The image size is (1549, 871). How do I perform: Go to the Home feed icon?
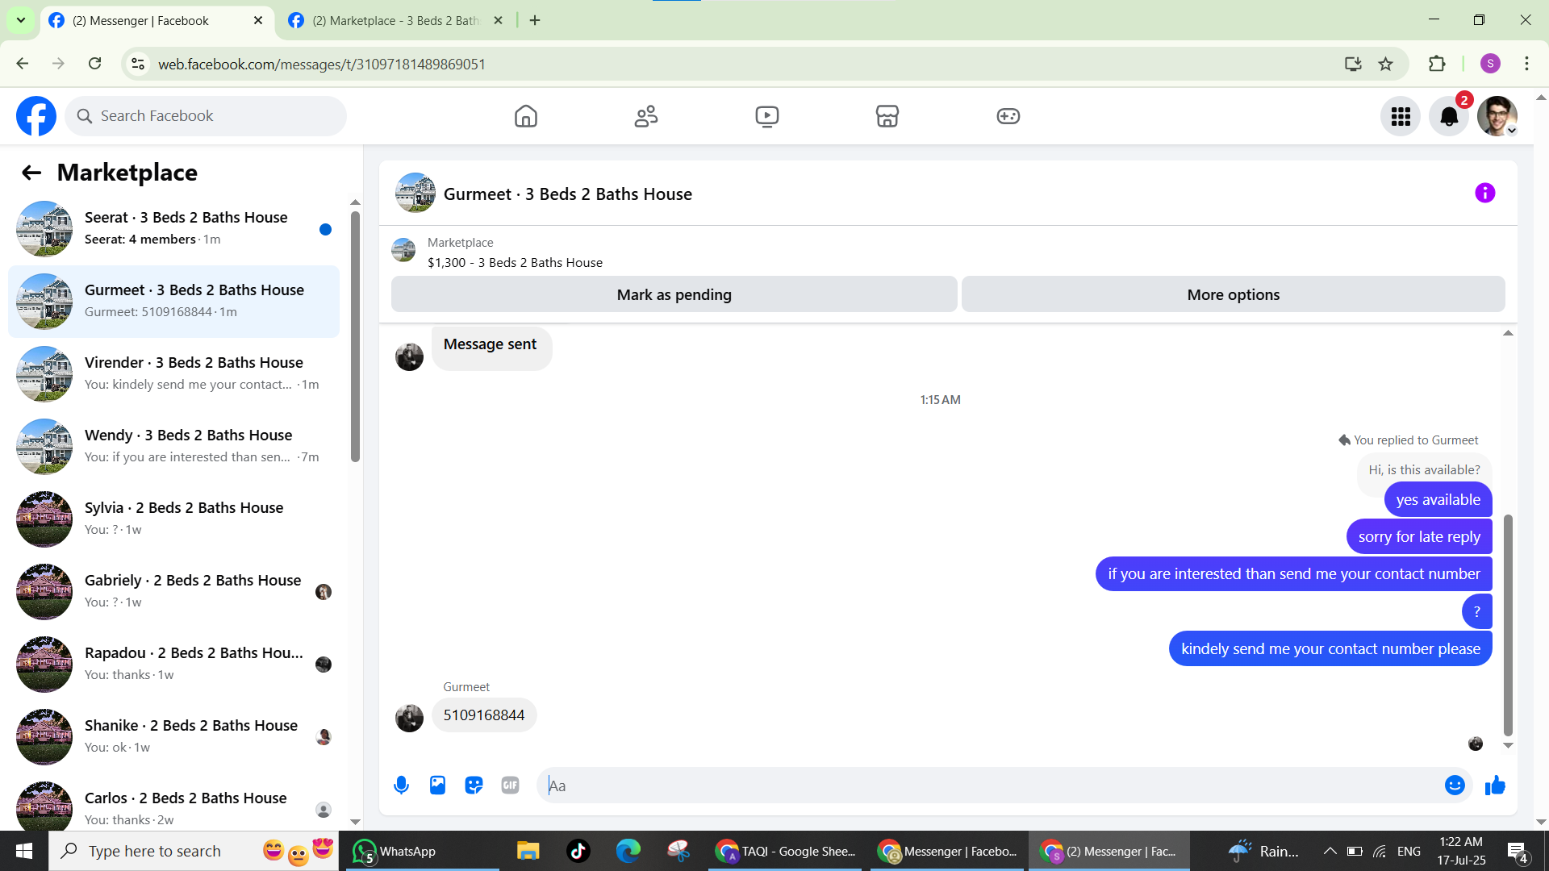tap(525, 116)
